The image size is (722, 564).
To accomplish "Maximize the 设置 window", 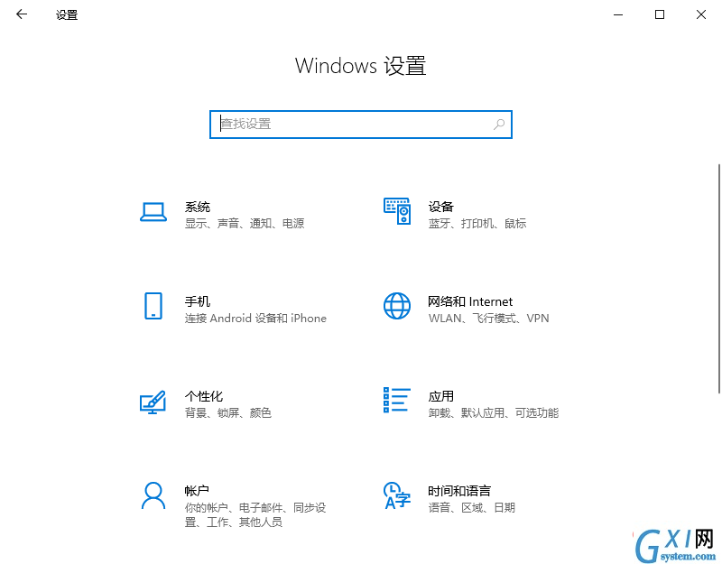I will (660, 14).
